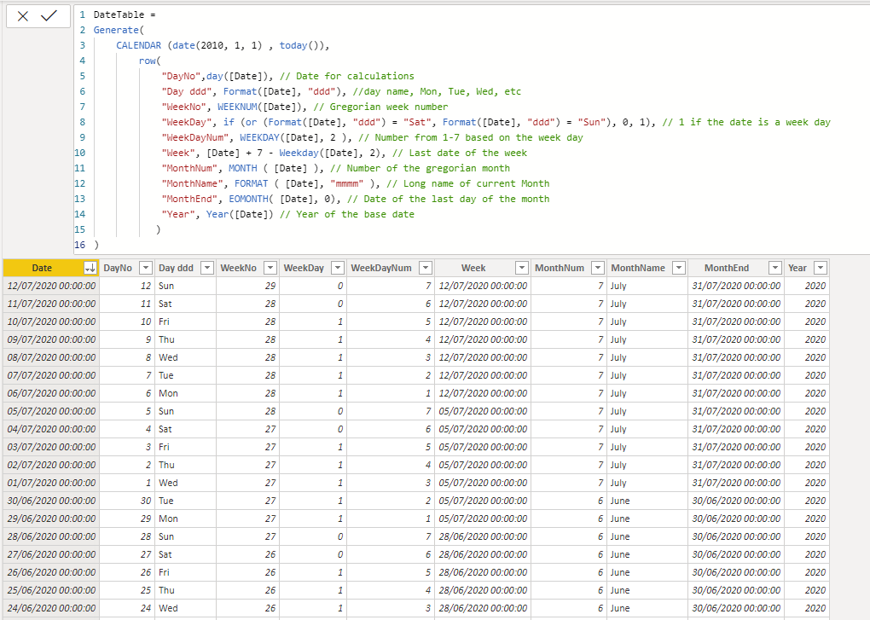Click the "Wed" cell in the 08/07/2020 row
The image size is (870, 620).
point(167,357)
